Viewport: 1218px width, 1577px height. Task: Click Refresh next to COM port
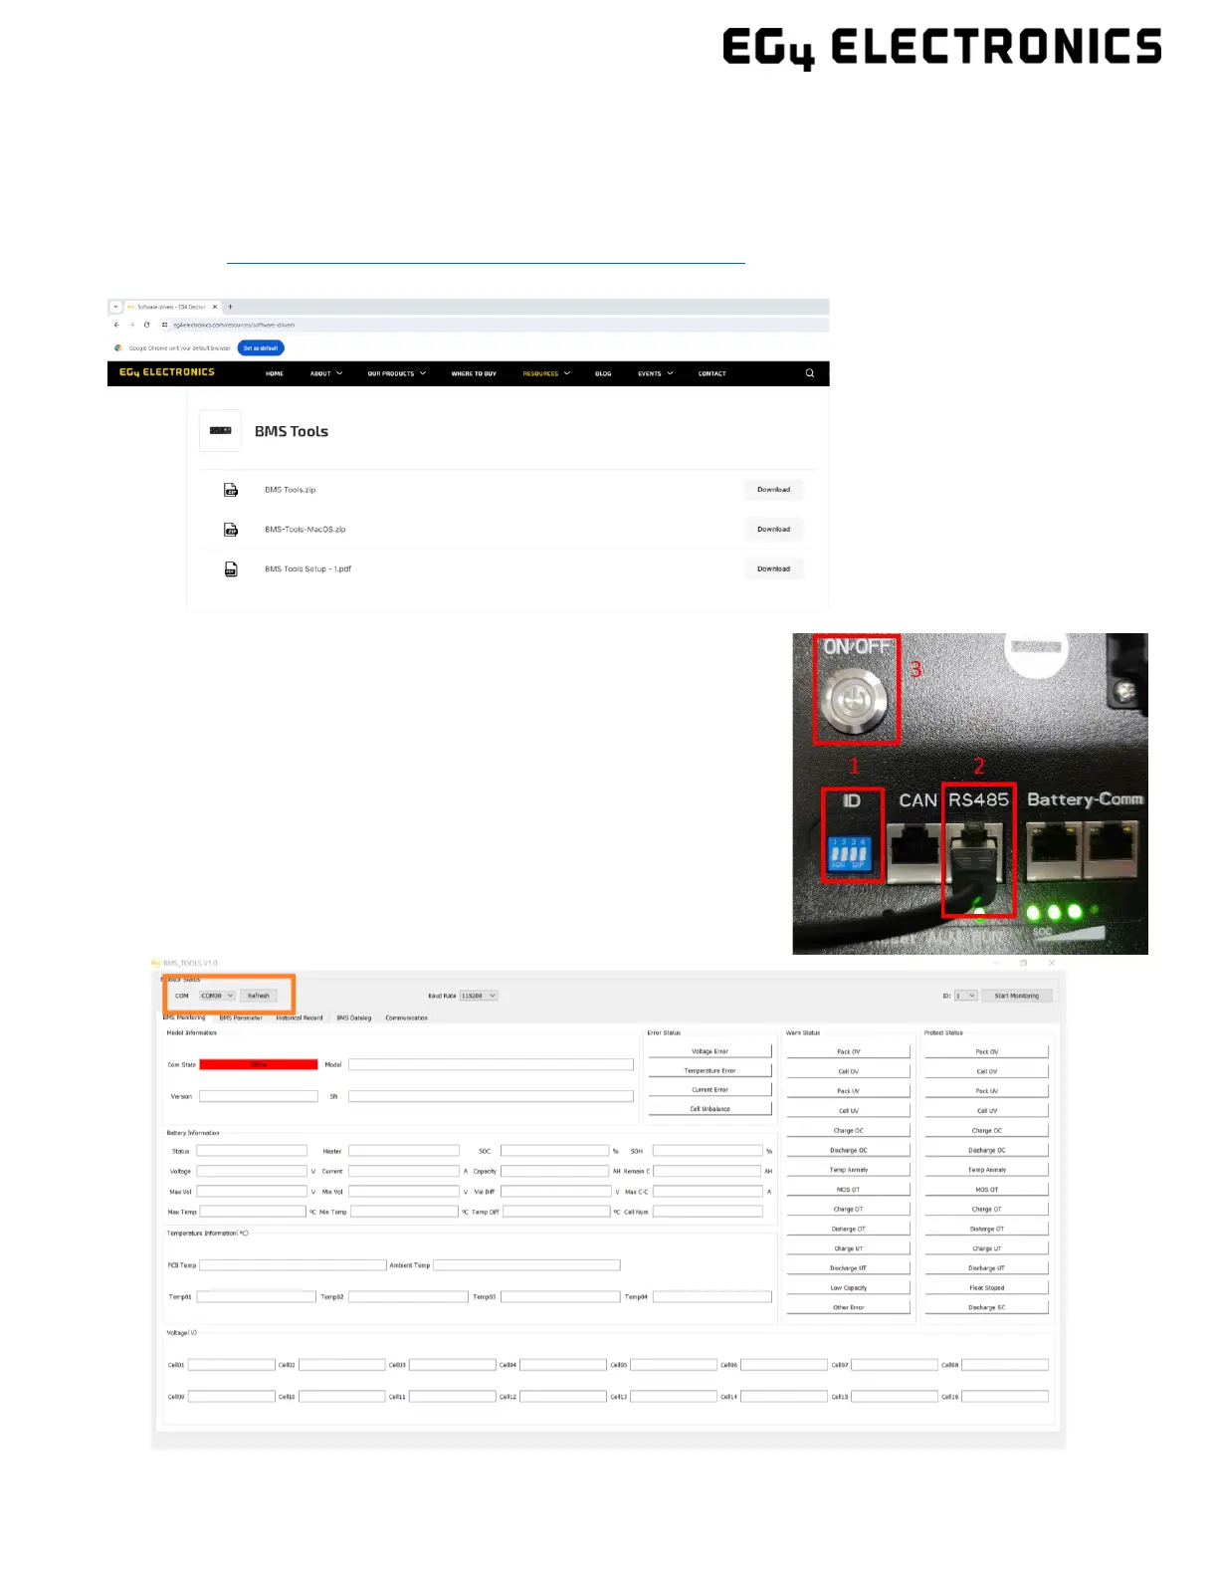pos(259,996)
